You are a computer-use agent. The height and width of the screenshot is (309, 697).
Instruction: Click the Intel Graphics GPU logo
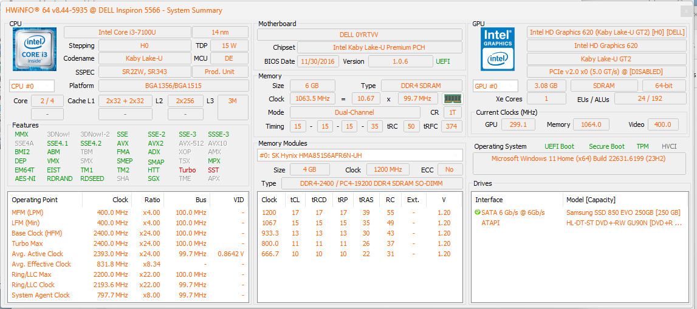[x=499, y=49]
